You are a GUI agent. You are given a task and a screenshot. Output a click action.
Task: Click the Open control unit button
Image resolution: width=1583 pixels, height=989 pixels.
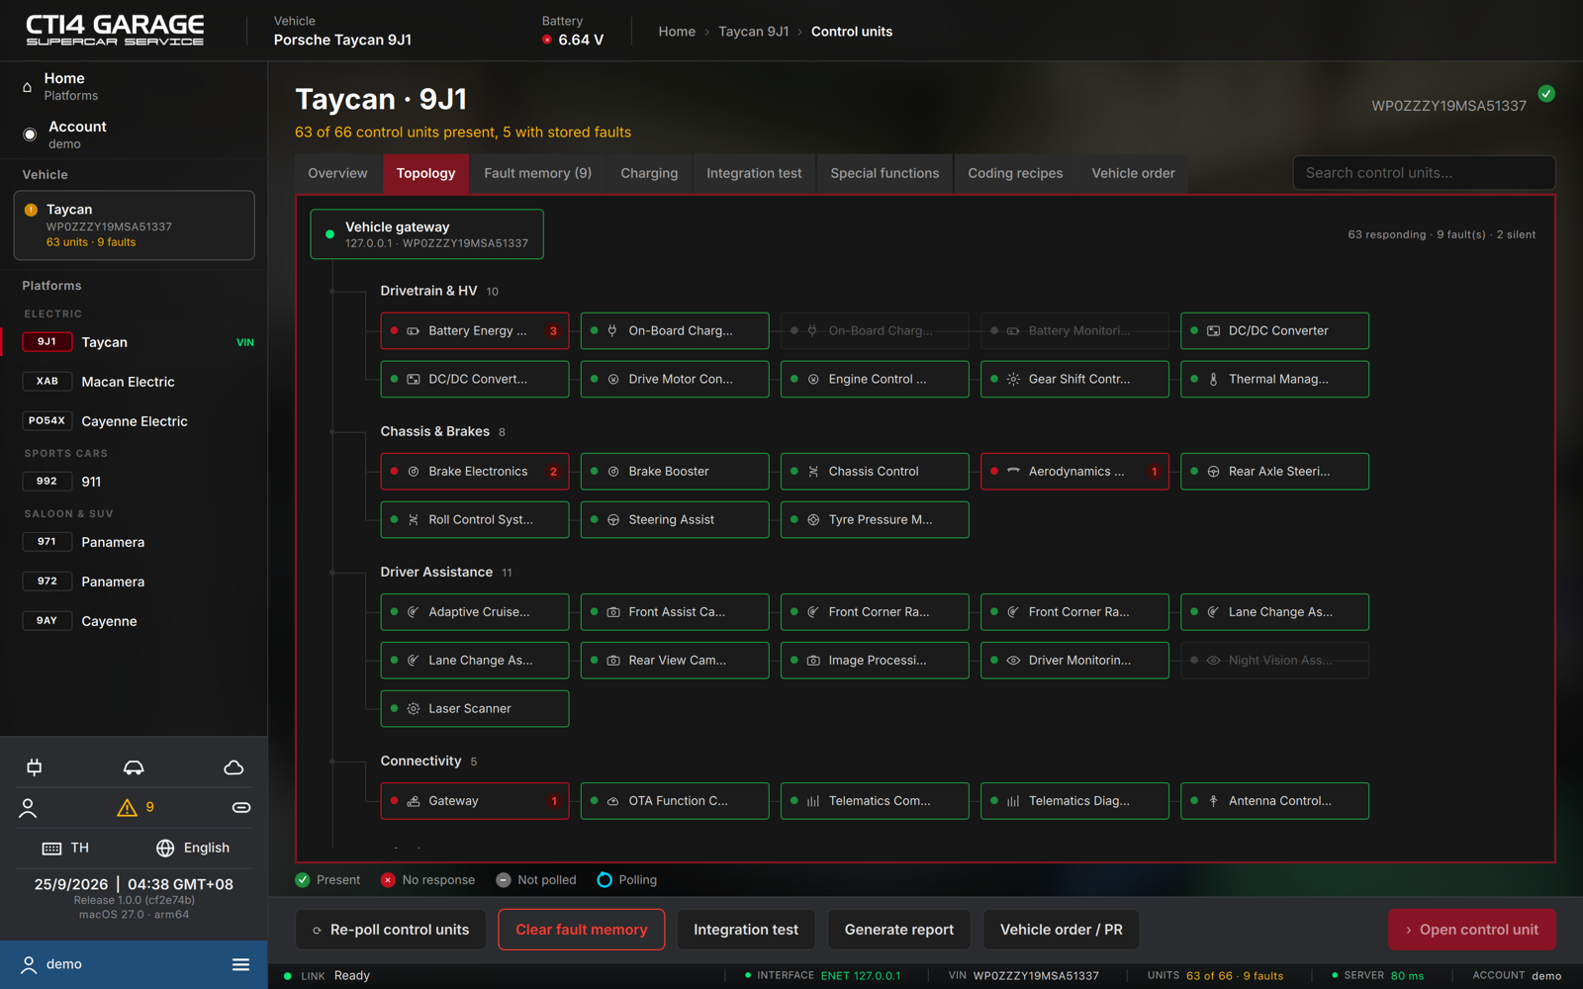[x=1472, y=930]
